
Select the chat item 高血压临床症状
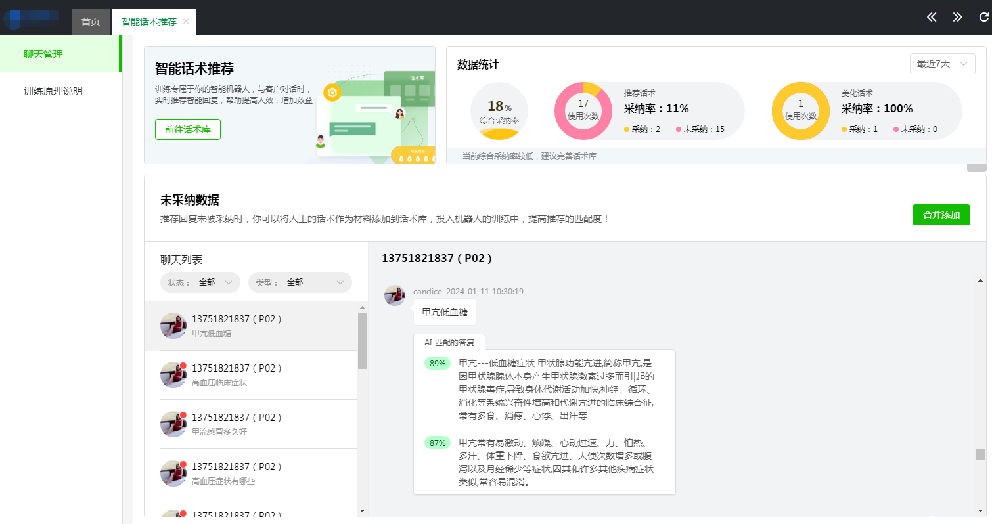(x=251, y=375)
